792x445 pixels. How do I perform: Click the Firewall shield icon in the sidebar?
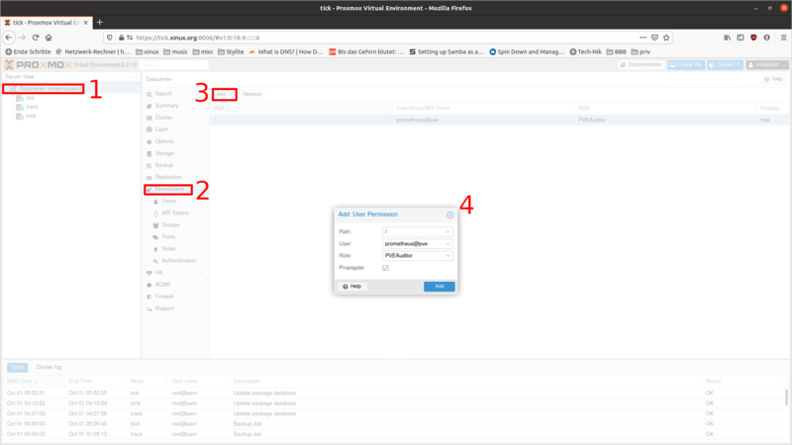[148, 296]
